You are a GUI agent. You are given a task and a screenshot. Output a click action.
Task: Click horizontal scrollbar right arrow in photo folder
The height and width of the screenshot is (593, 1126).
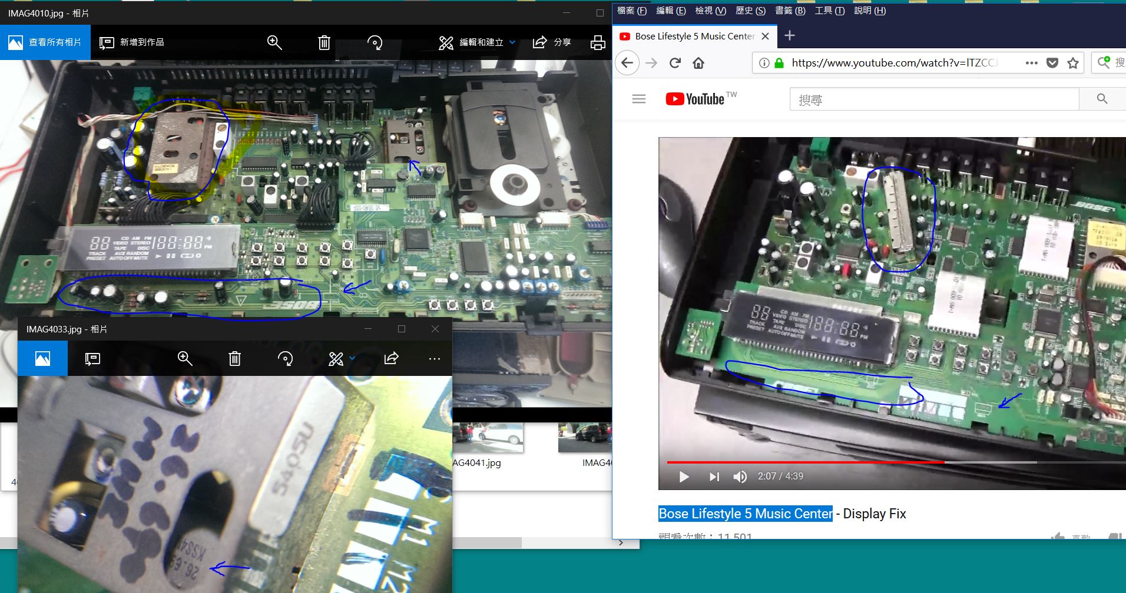[x=621, y=543]
